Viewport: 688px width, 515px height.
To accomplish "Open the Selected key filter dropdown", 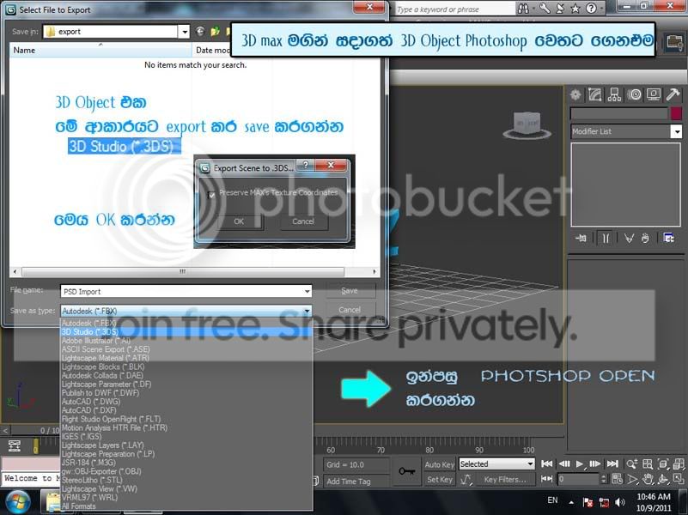I will click(496, 463).
